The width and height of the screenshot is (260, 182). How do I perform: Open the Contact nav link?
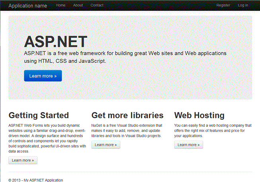[97, 5]
